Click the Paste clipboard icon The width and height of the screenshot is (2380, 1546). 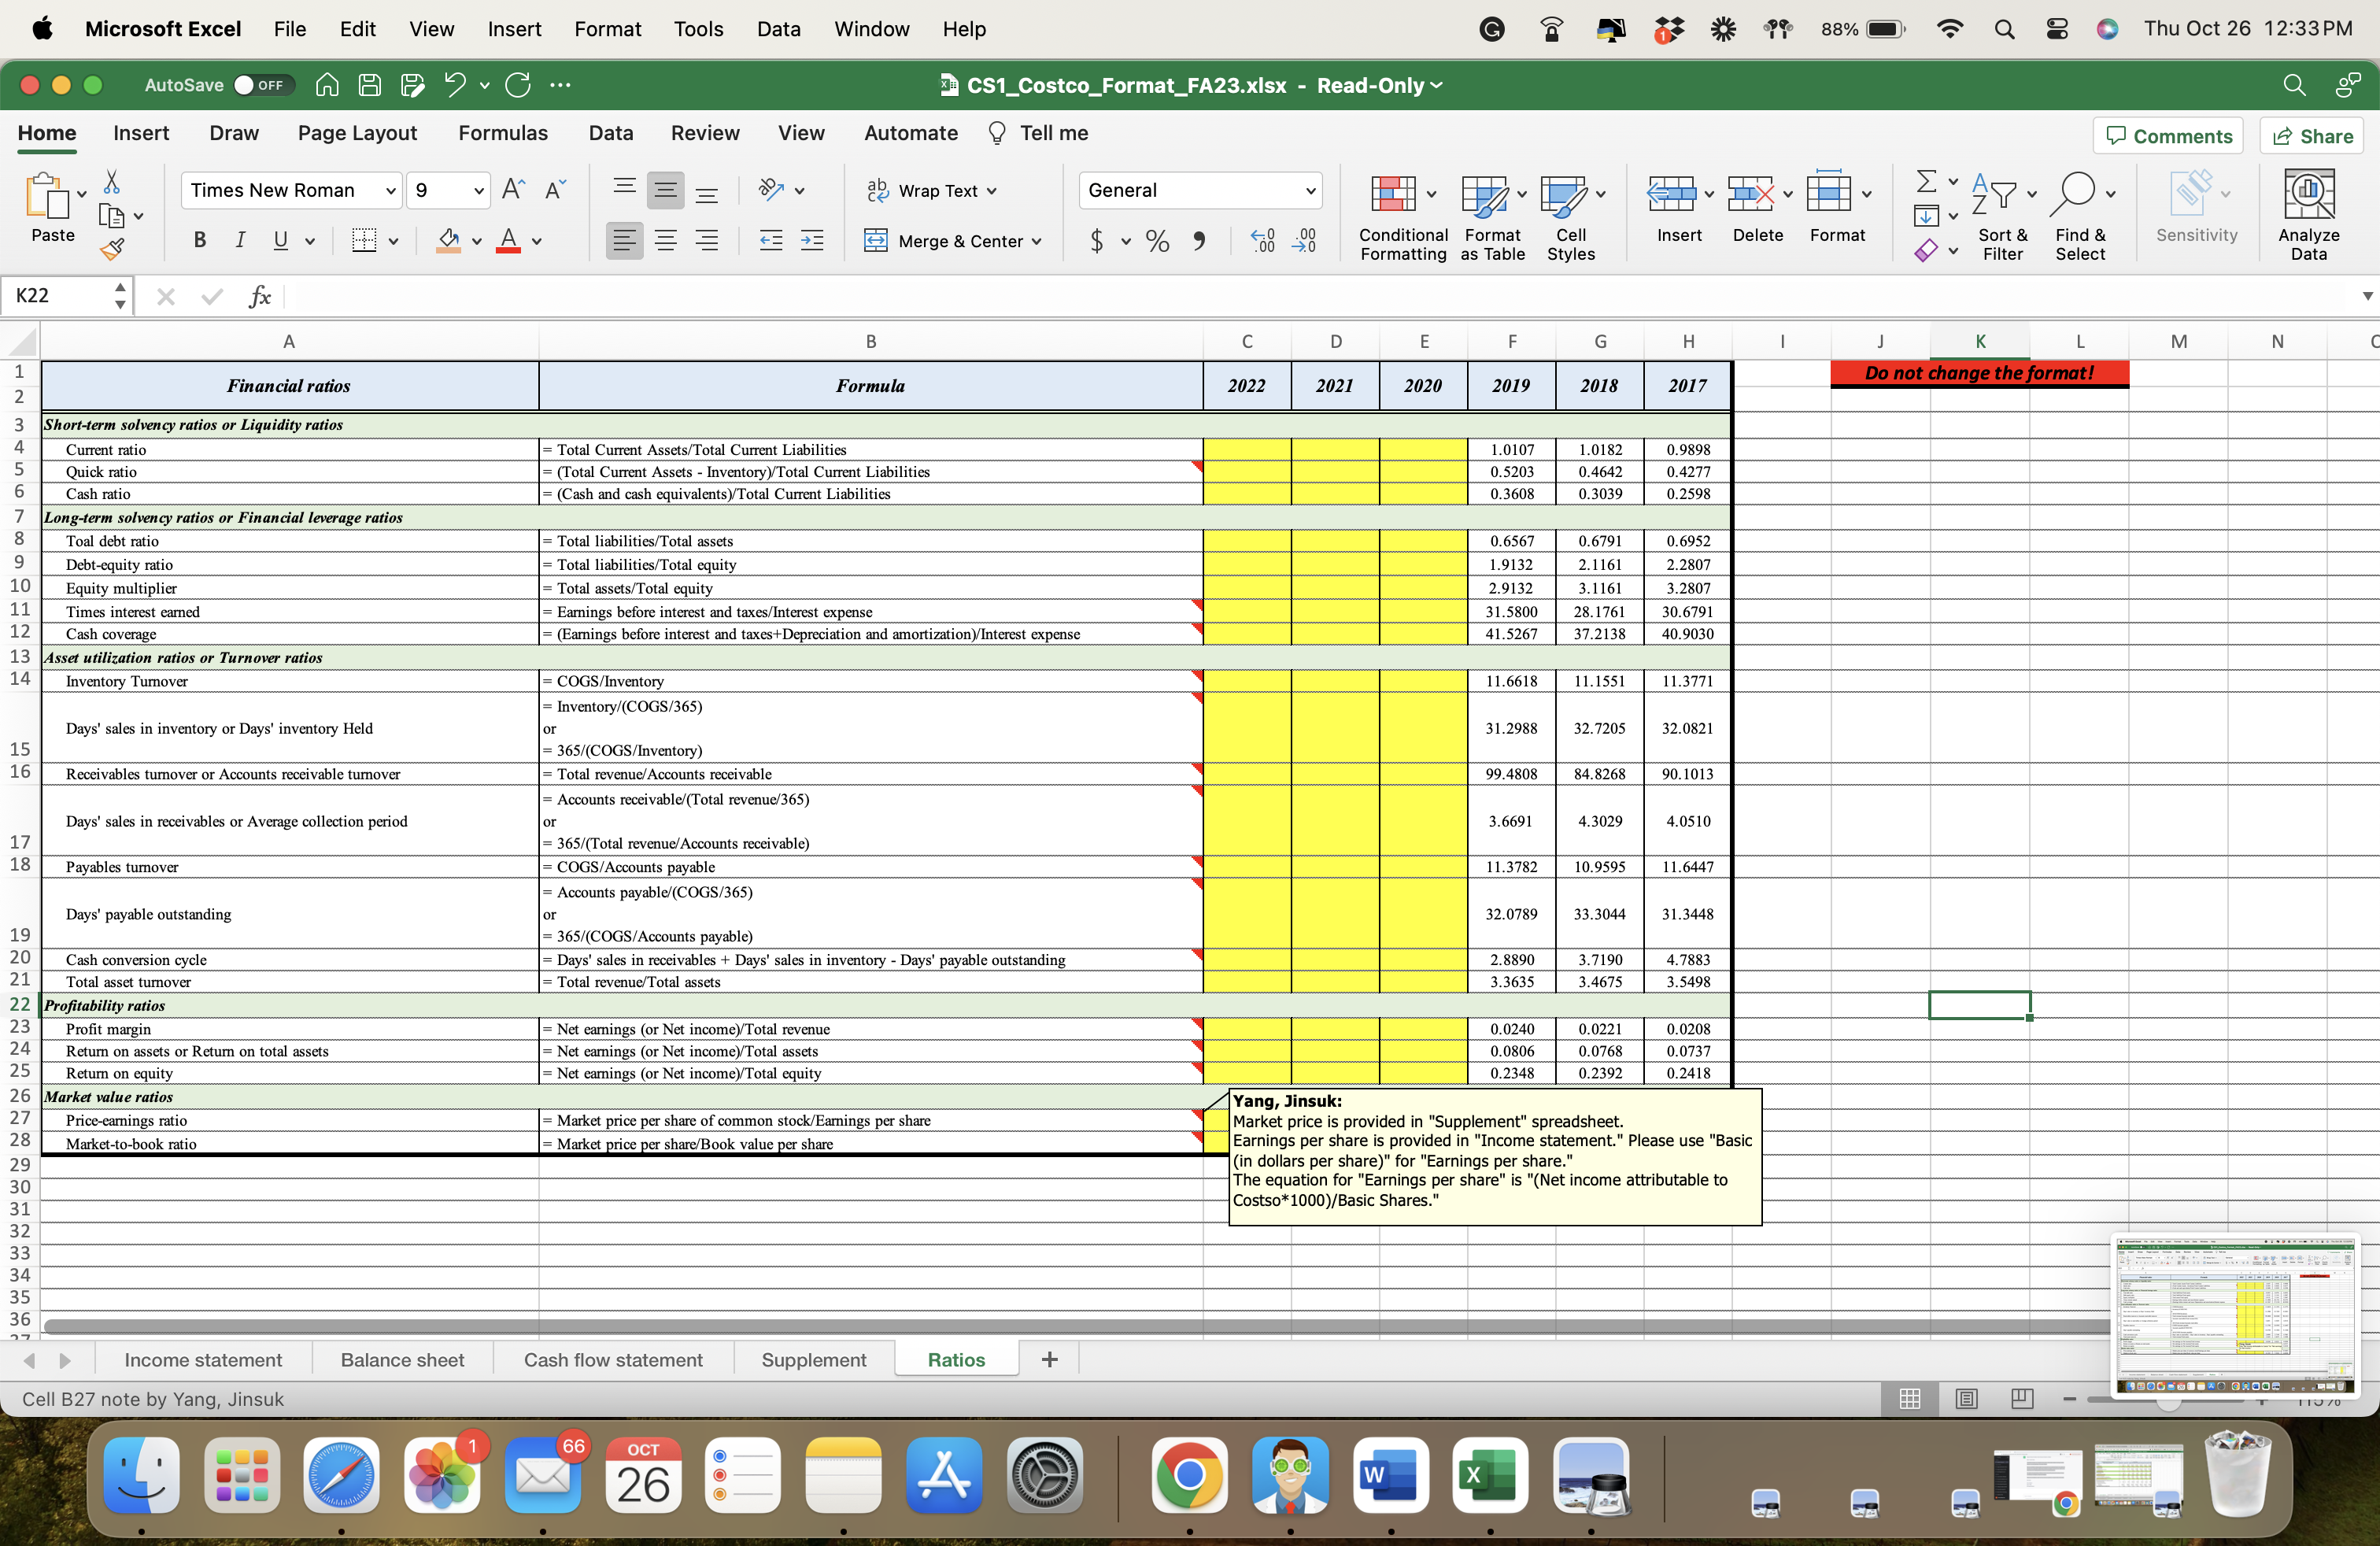[47, 196]
